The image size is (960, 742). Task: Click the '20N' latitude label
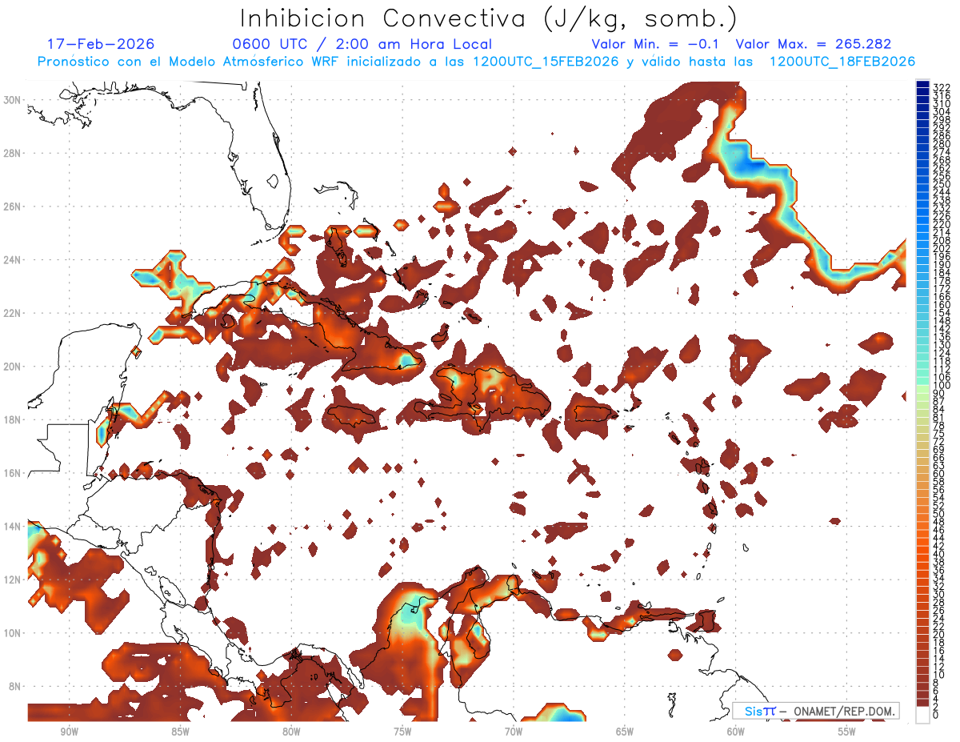coord(13,367)
